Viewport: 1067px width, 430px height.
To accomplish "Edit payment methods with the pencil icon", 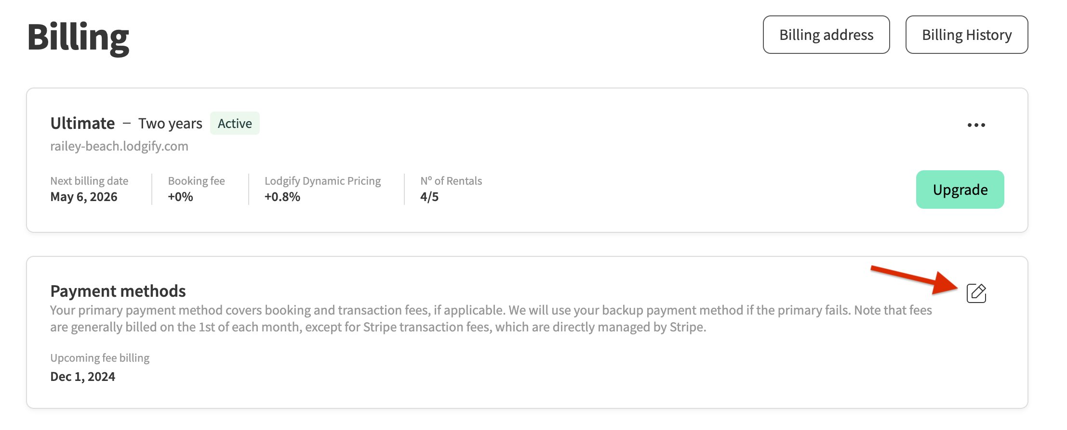I will (976, 293).
